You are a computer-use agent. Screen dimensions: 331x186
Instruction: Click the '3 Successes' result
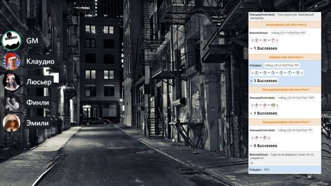coord(265,81)
